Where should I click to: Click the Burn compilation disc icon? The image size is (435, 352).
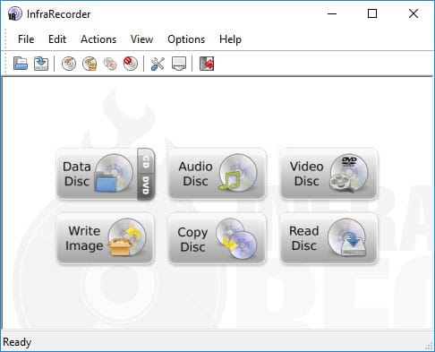pyautogui.click(x=69, y=64)
